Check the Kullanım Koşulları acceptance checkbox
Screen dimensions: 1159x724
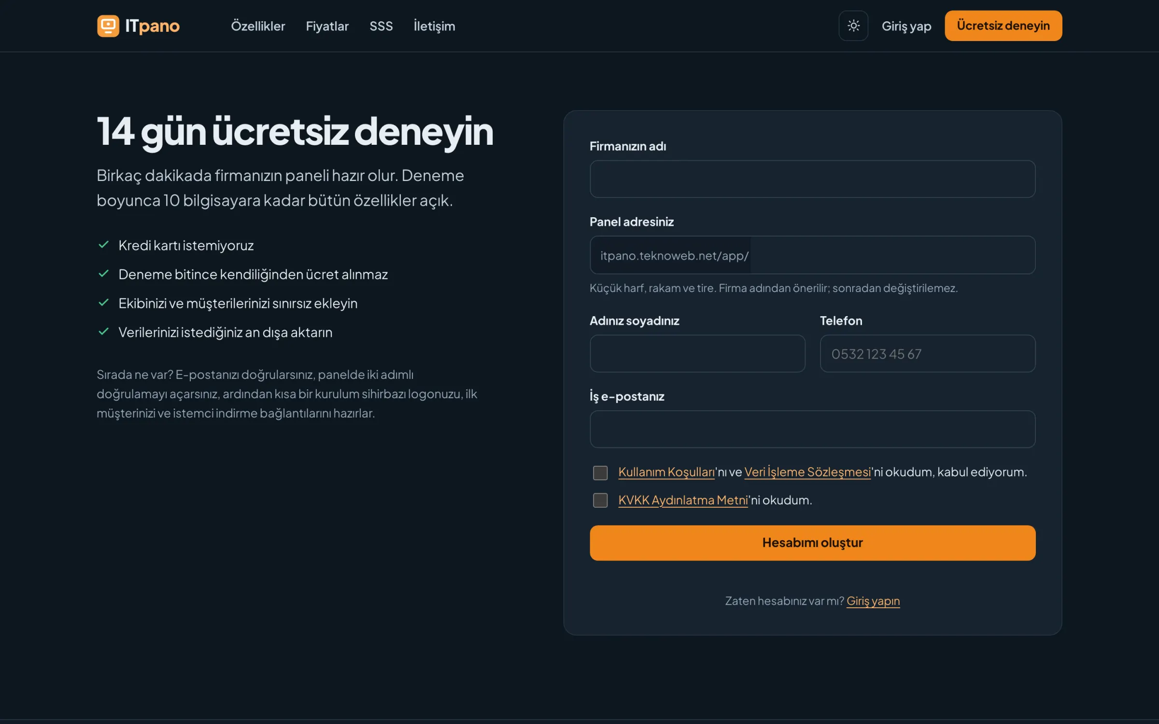pos(600,473)
